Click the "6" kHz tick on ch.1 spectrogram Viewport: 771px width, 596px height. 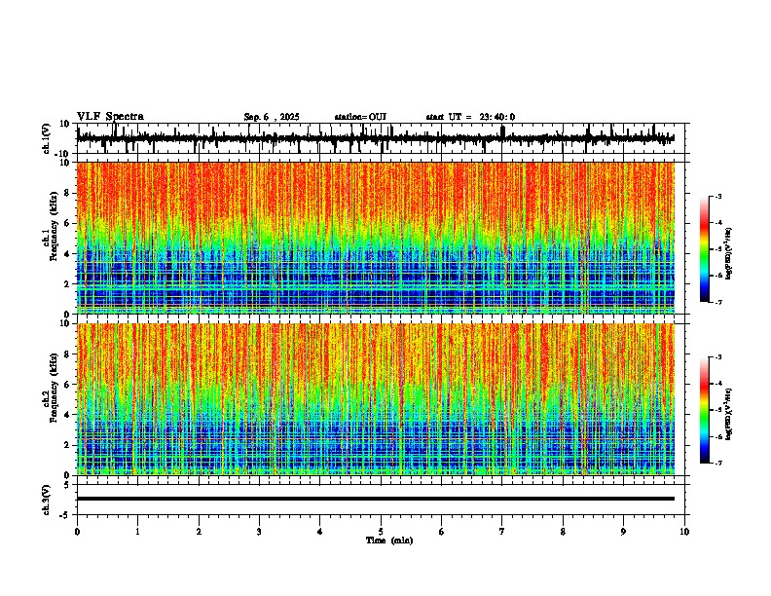pyautogui.click(x=67, y=224)
